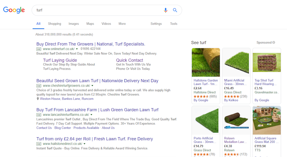Click the map pin icon beside Weston House

[38, 98]
